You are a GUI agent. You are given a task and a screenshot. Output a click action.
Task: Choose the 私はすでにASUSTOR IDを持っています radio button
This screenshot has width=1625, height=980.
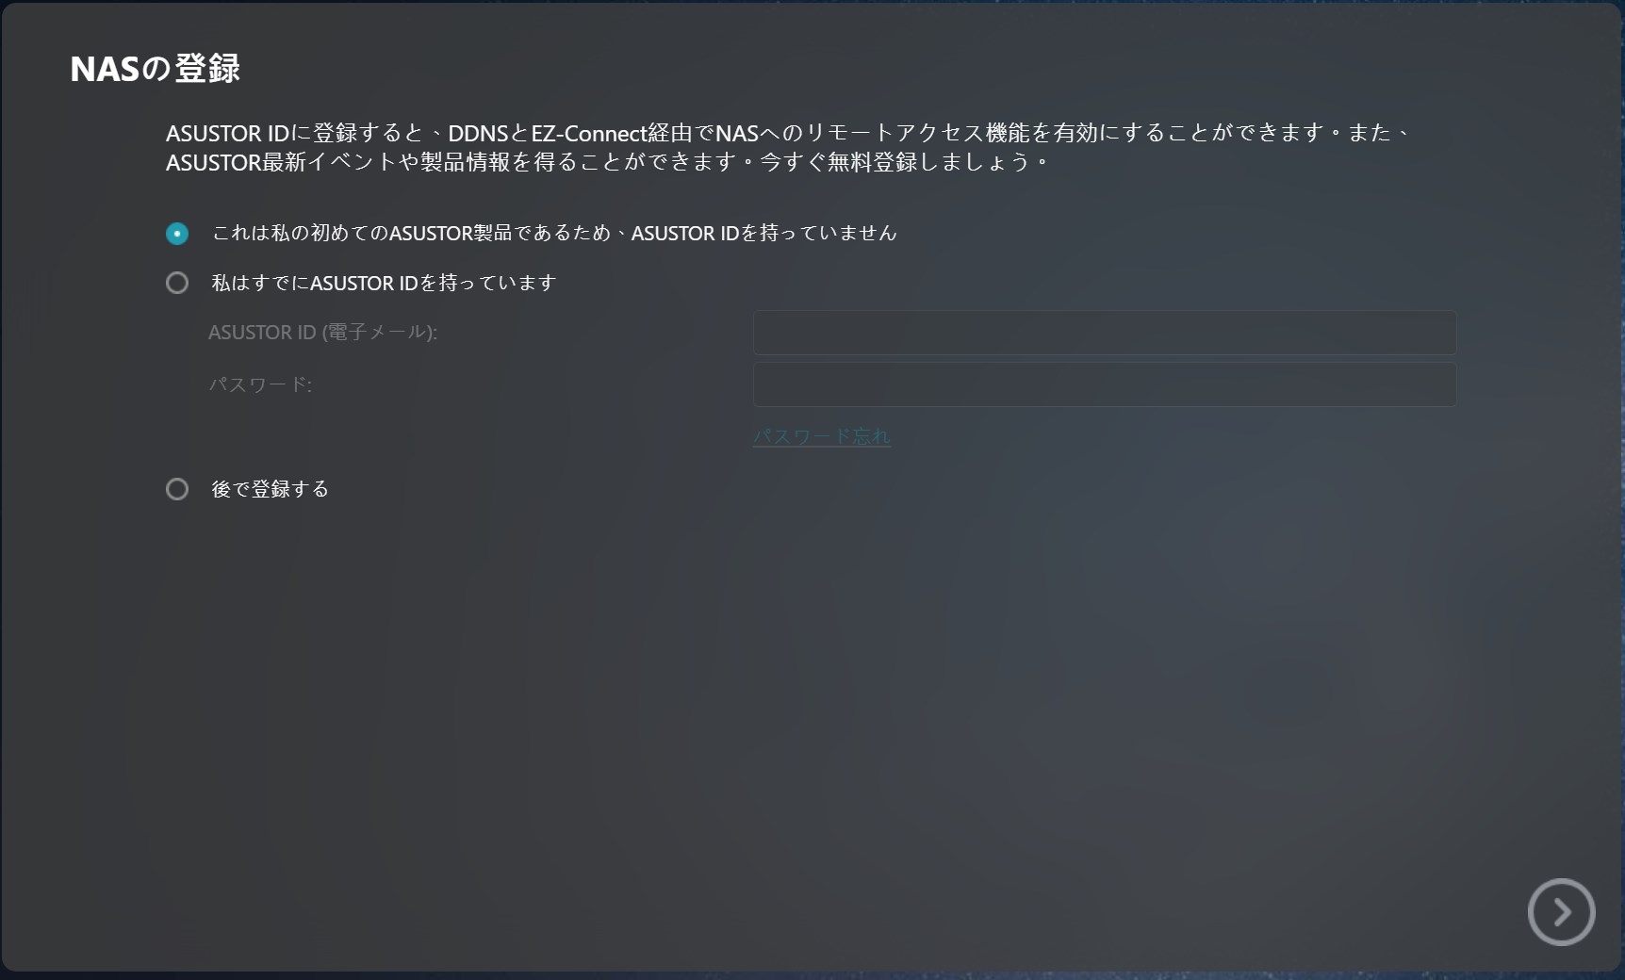click(177, 283)
